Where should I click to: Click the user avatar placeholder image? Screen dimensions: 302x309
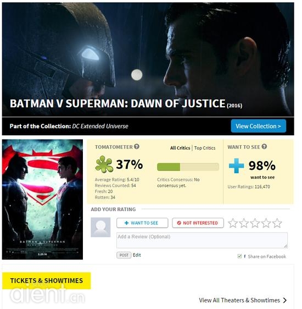[100, 227]
